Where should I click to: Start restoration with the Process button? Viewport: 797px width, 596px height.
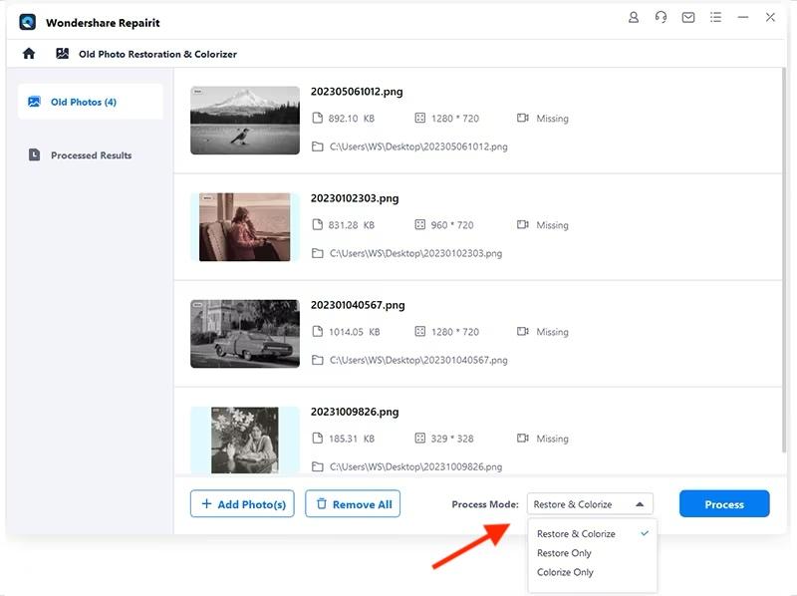(x=723, y=504)
